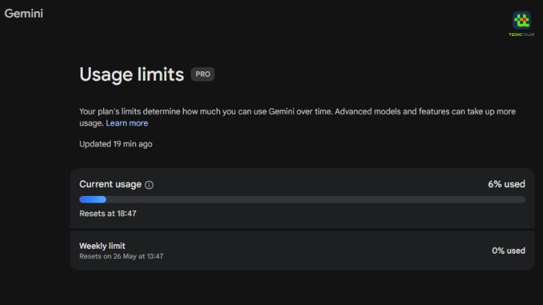Click the Gemini logo text
Screen dimensions: 543x305
pos(24,14)
